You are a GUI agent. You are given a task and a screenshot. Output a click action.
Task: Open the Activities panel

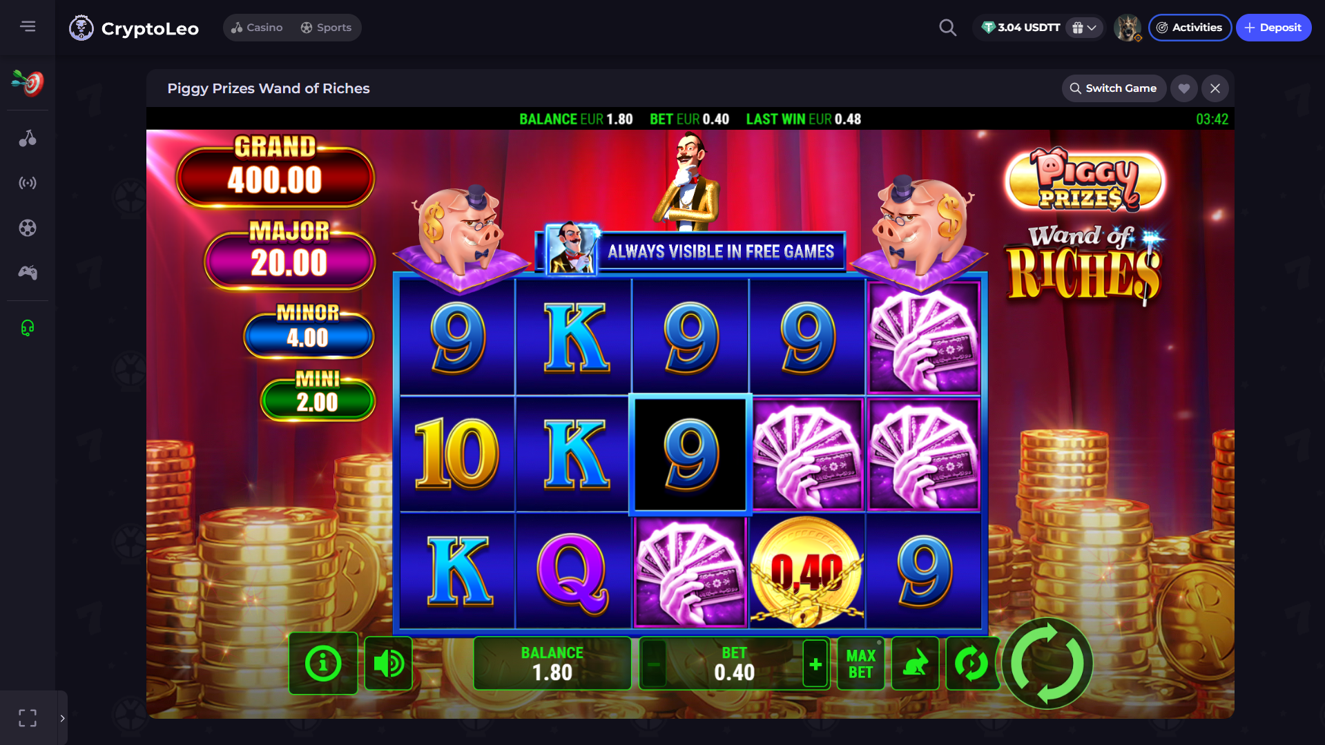tap(1190, 28)
